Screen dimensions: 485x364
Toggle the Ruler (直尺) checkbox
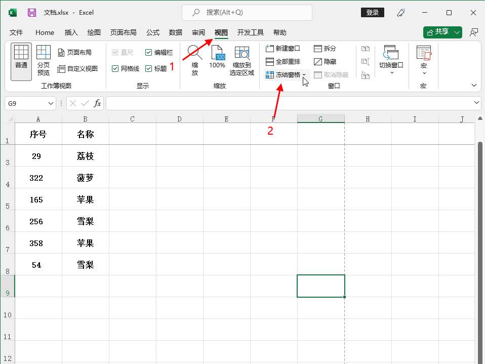[x=115, y=53]
